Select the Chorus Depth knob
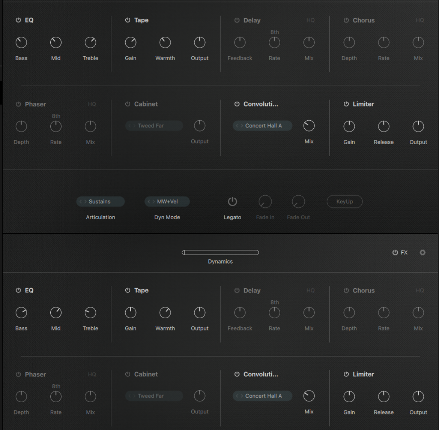Viewport: 439px width, 430px height. coord(349,42)
